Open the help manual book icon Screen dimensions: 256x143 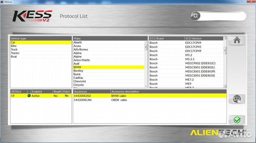click(237, 99)
